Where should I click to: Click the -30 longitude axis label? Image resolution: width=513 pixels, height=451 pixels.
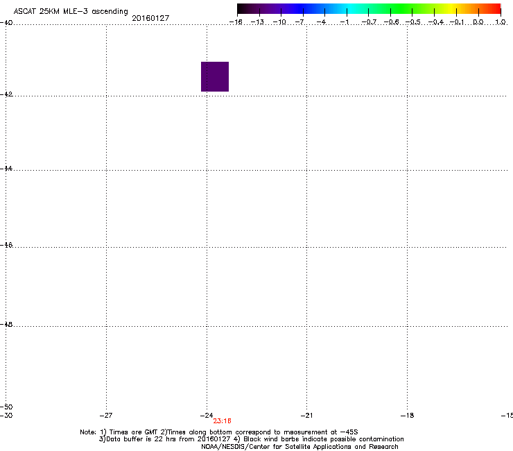pyautogui.click(x=6, y=416)
